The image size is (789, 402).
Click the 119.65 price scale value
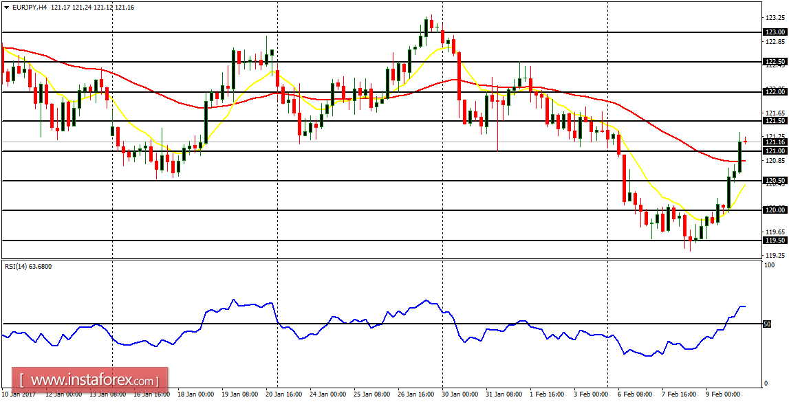[x=774, y=232]
